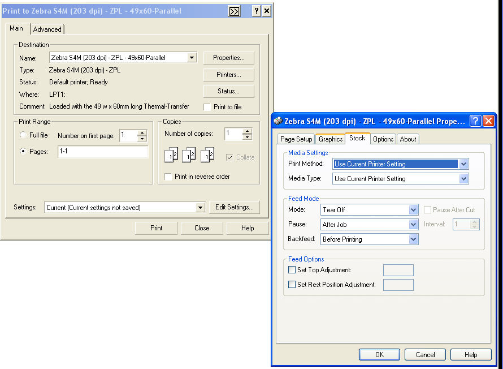Select the Full file radio button
Viewport: 503px width, 369px height.
click(23, 135)
